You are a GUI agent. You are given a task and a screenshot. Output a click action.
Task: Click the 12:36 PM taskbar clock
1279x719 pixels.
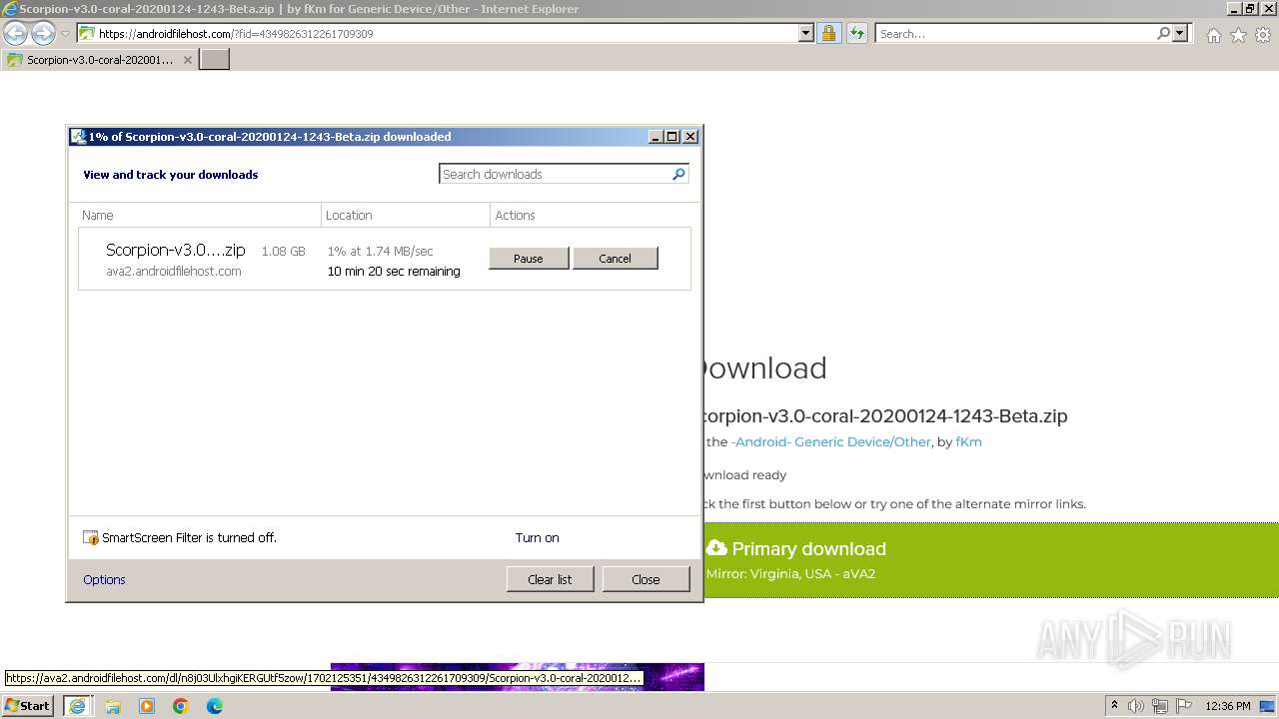pyautogui.click(x=1228, y=706)
